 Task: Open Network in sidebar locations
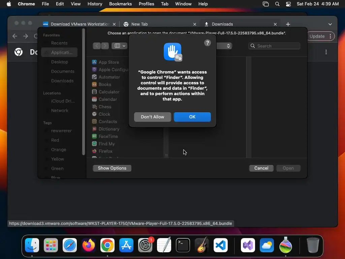click(60, 111)
